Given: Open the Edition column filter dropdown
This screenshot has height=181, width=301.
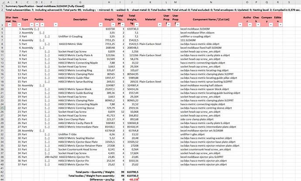Looking at the screenshot, I should (280, 25).
